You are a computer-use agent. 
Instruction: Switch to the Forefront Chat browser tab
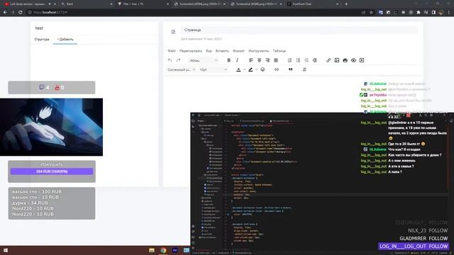click(312, 4)
